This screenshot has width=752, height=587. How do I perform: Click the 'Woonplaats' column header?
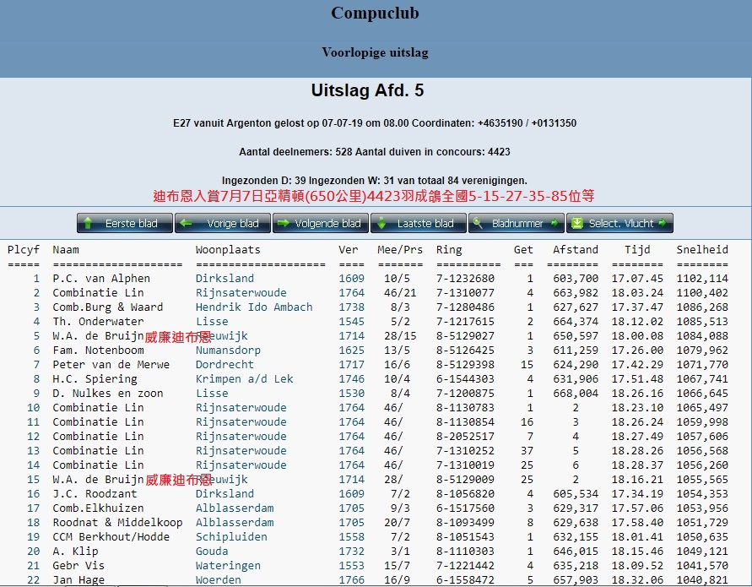[228, 250]
